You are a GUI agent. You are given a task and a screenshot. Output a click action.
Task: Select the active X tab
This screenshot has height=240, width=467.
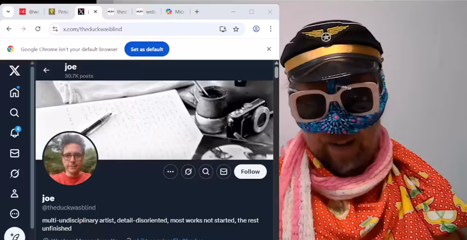[x=88, y=12]
